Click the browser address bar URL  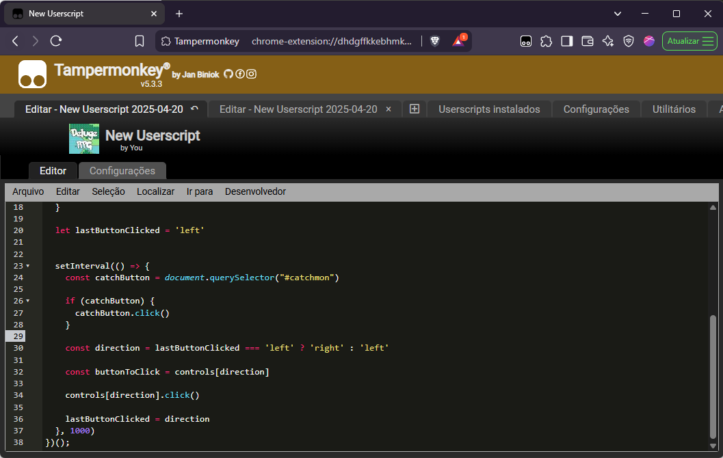pos(332,41)
